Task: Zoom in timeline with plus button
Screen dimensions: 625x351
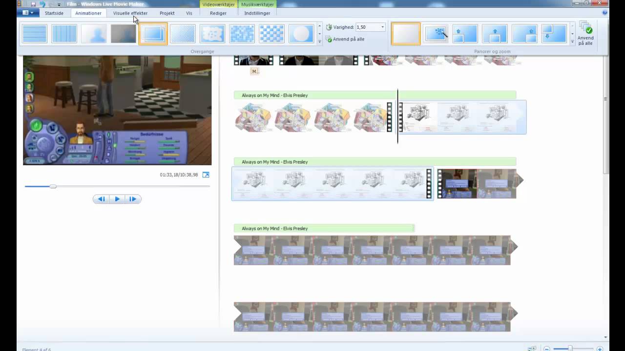Action: tap(600, 349)
